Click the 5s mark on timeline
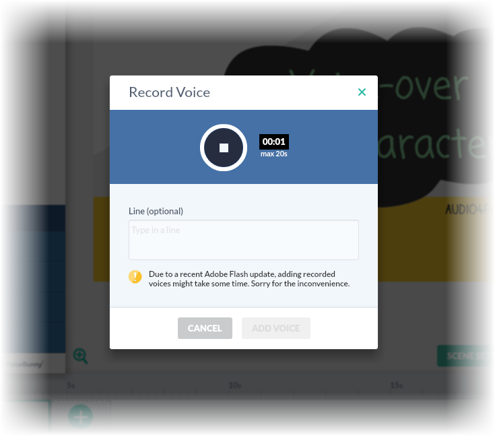The image size is (495, 436). coord(71,385)
